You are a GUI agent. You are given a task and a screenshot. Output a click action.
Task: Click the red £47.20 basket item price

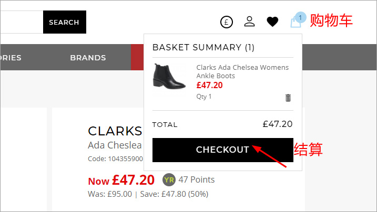click(x=209, y=85)
